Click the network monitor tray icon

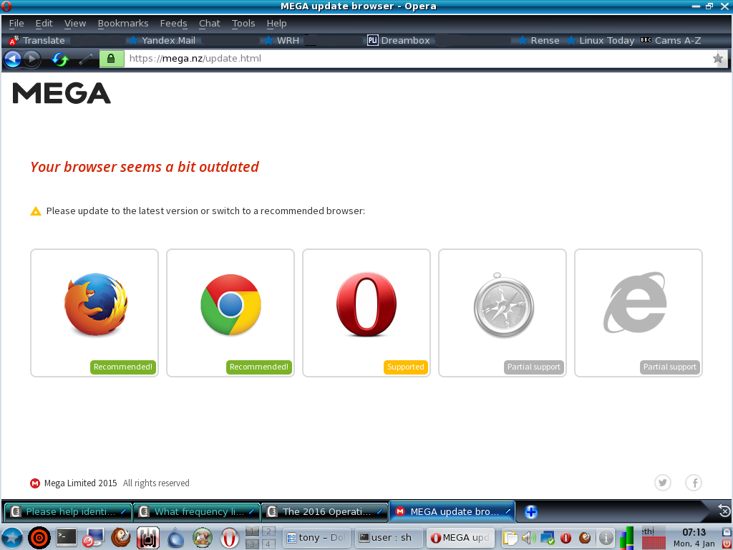tap(547, 539)
